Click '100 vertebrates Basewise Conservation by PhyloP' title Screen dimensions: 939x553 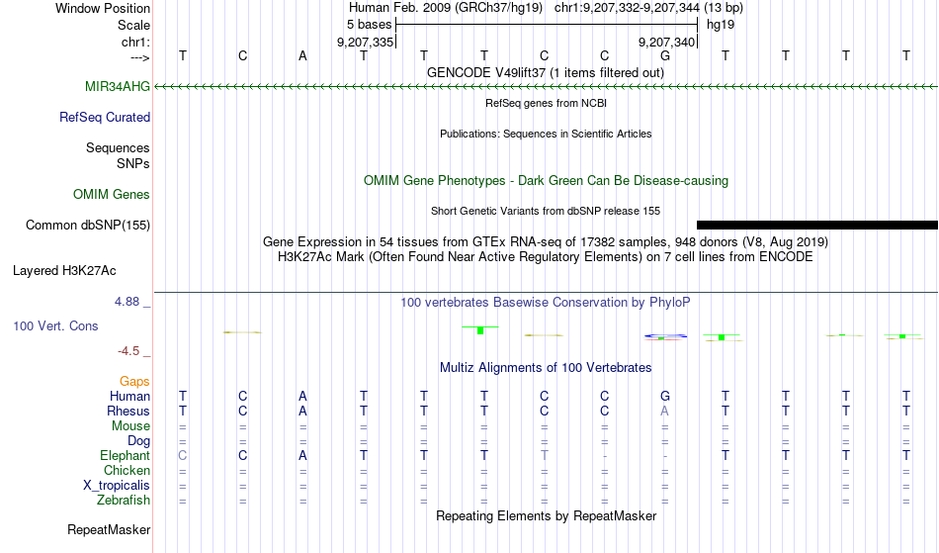click(x=546, y=302)
